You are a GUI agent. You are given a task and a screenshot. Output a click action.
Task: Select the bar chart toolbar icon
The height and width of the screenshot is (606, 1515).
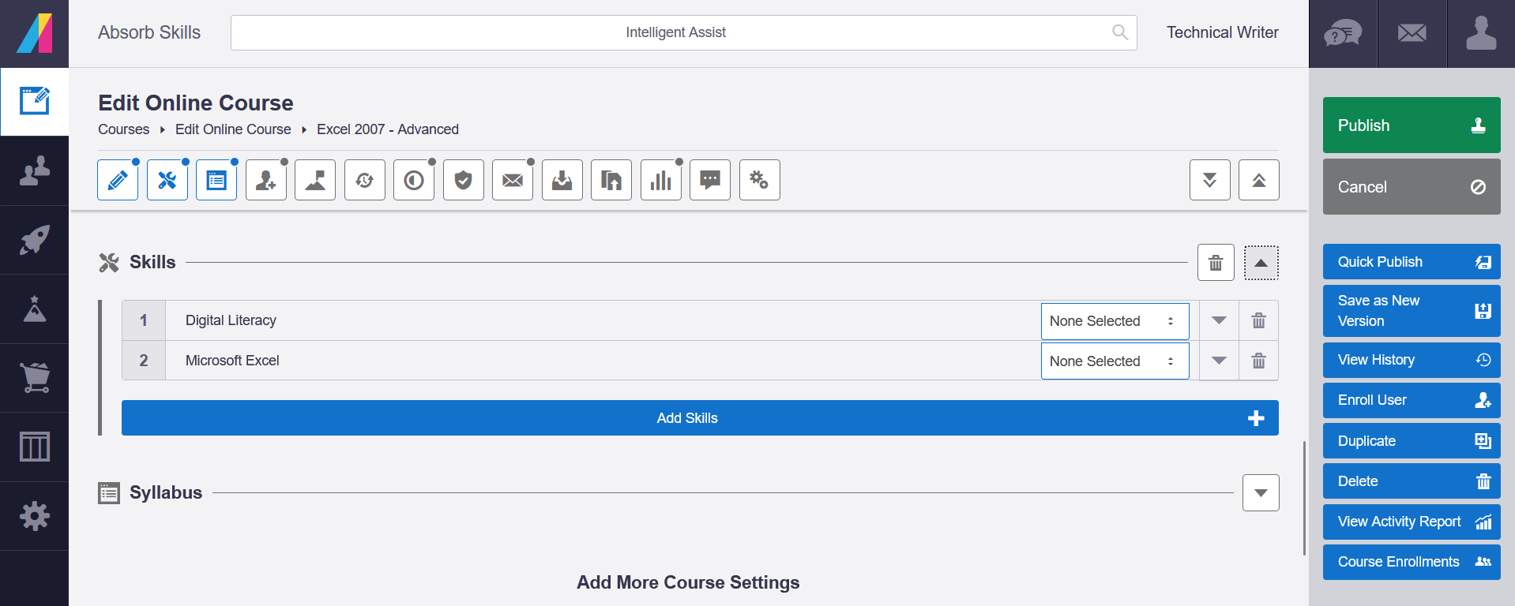tap(661, 180)
